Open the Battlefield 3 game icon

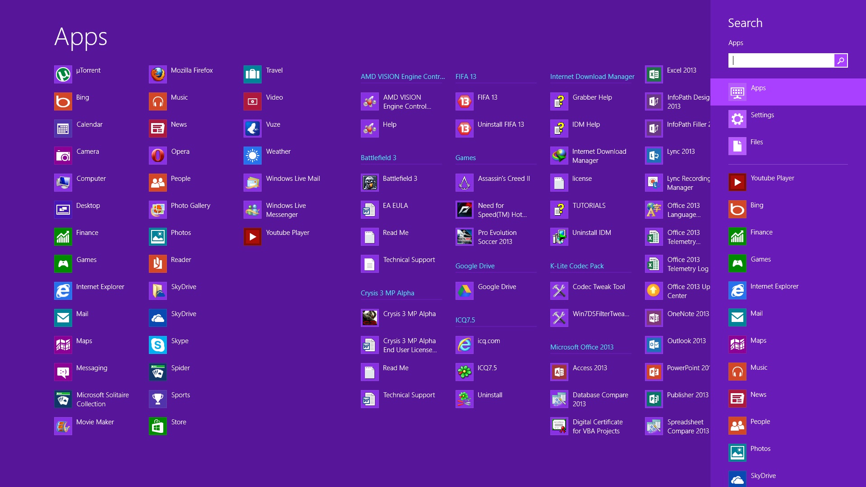coord(370,183)
